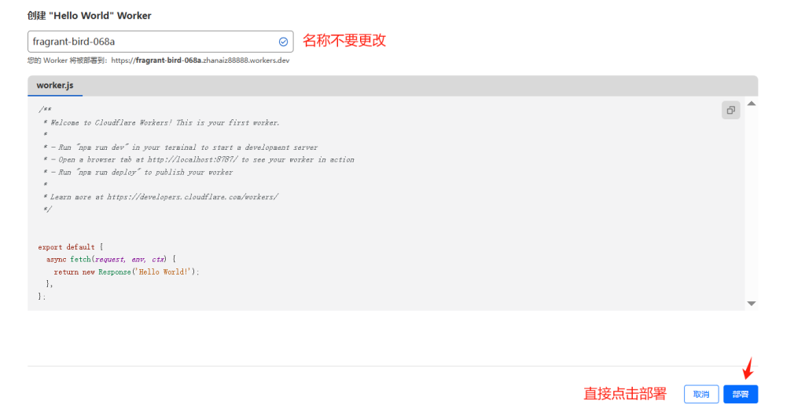Click the 'export default {' code line
Image resolution: width=805 pixels, height=419 pixels.
(x=70, y=247)
